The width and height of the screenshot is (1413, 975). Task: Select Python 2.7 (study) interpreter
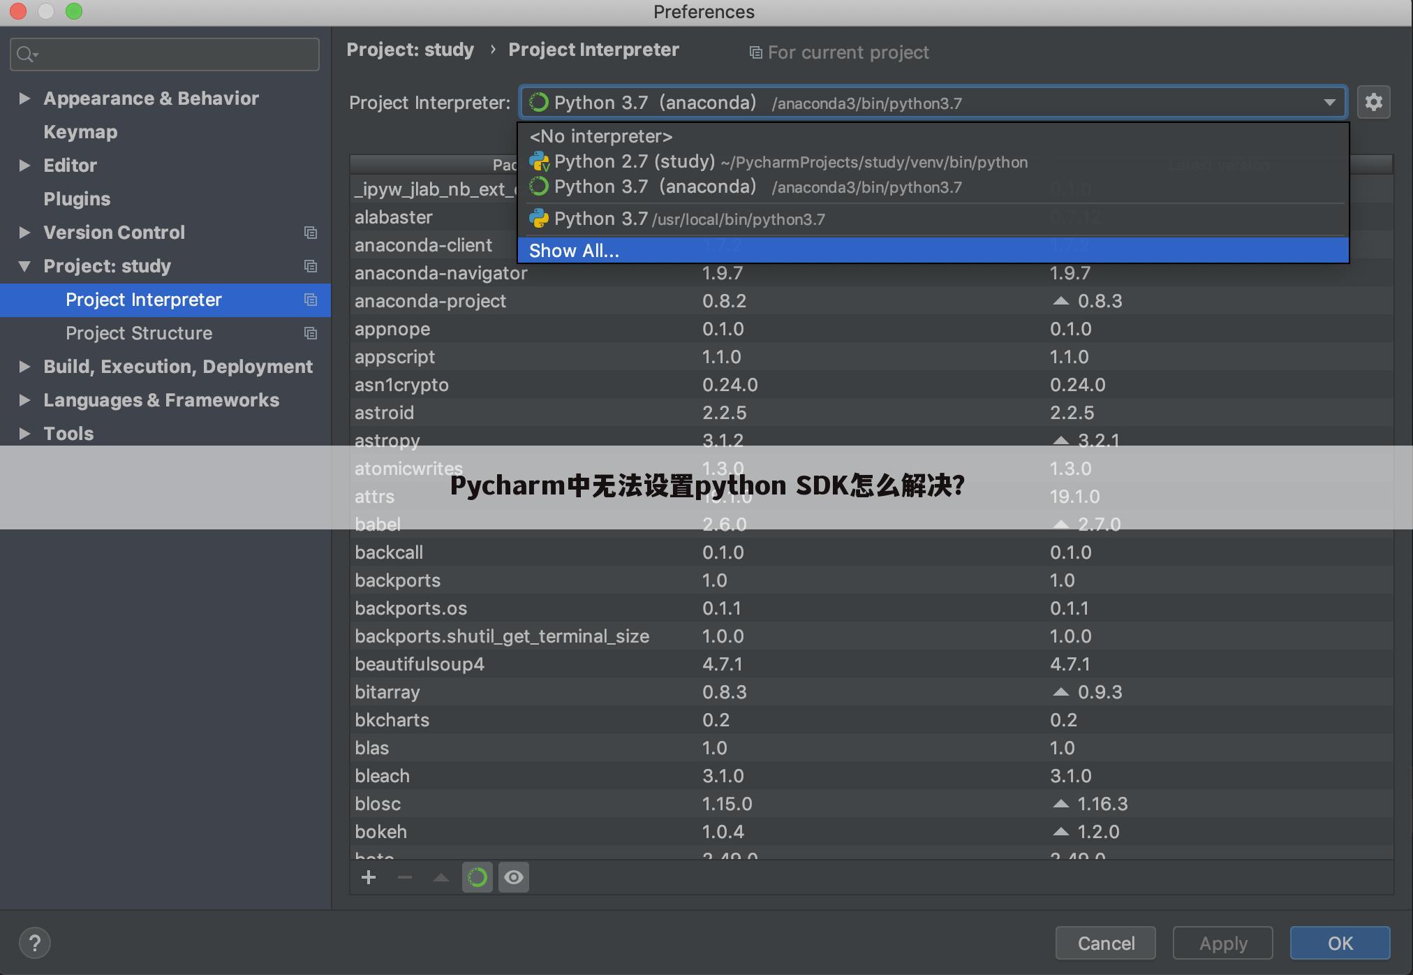tap(933, 162)
